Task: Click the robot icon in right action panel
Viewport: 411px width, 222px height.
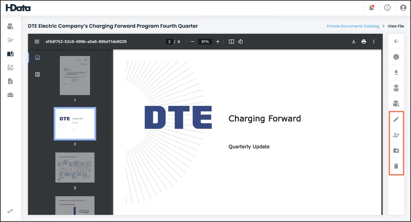Action: tap(396, 88)
